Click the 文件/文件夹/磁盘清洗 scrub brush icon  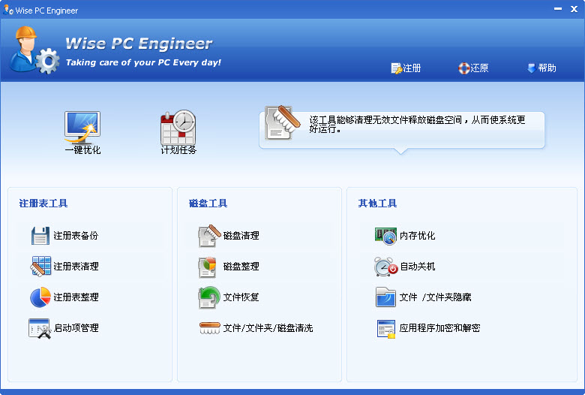click(x=210, y=328)
